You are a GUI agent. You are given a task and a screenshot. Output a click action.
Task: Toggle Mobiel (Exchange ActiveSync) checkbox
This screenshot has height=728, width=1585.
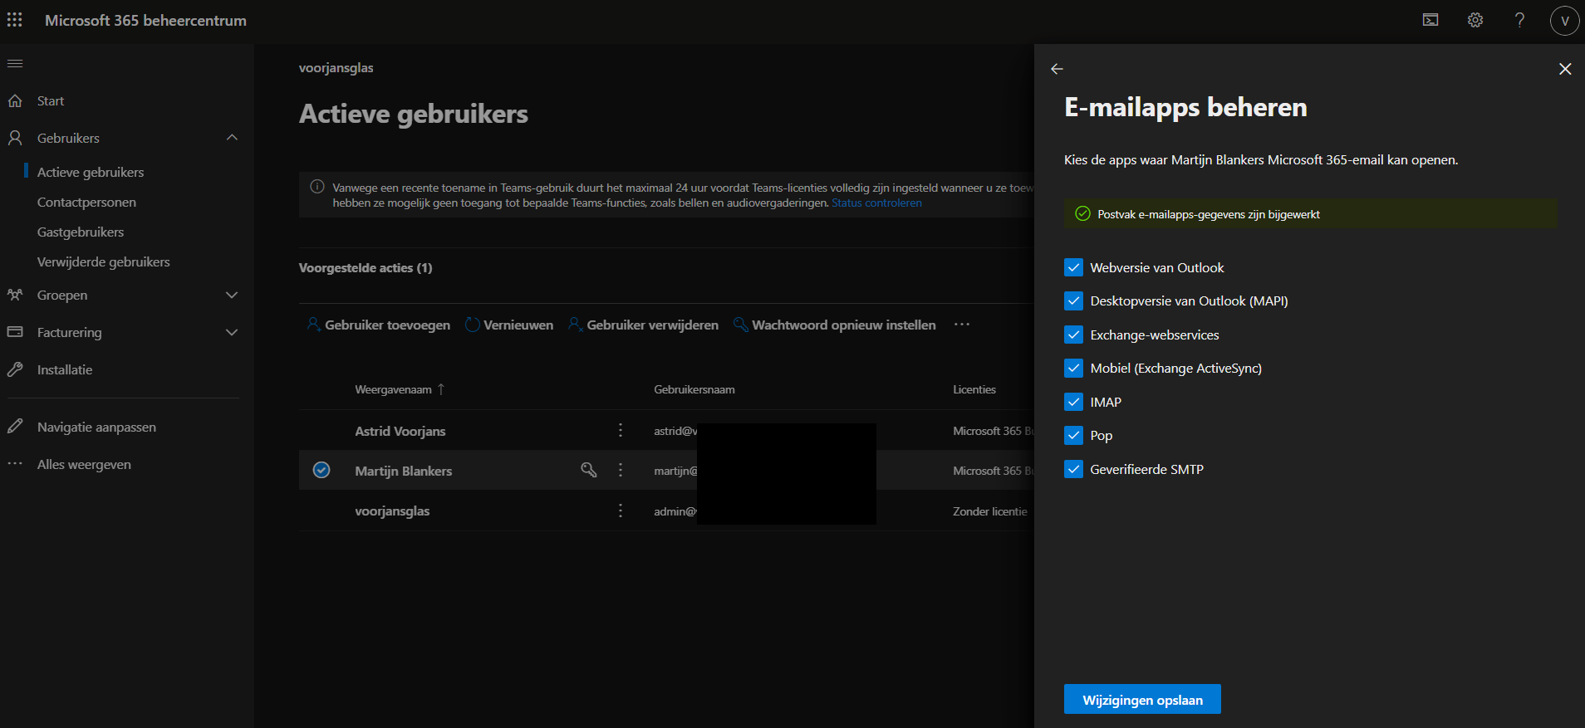coord(1073,368)
